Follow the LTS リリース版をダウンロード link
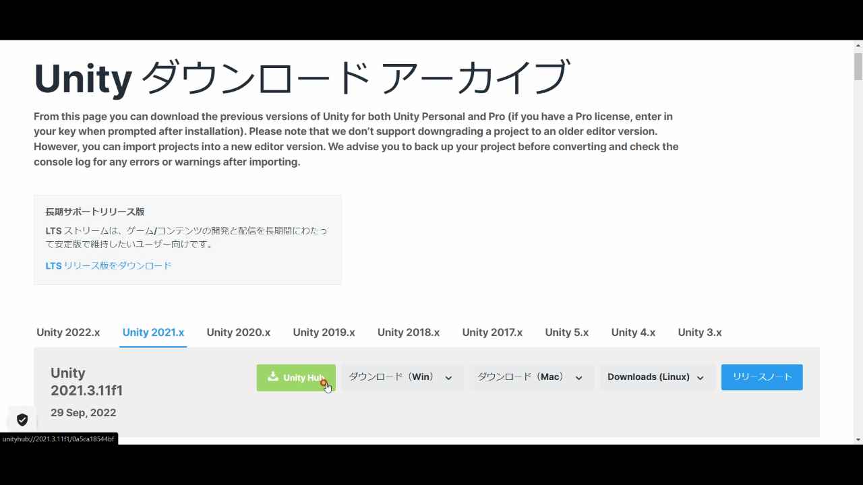The height and width of the screenshot is (485, 863). click(x=109, y=265)
